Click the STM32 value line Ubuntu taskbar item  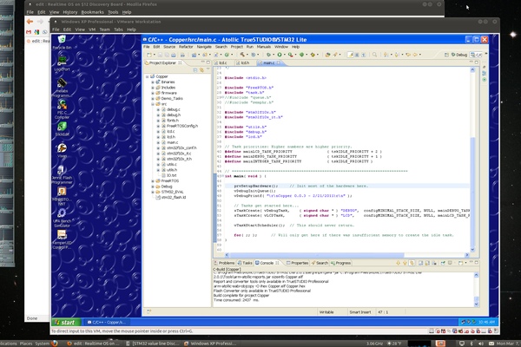pyautogui.click(x=153, y=344)
